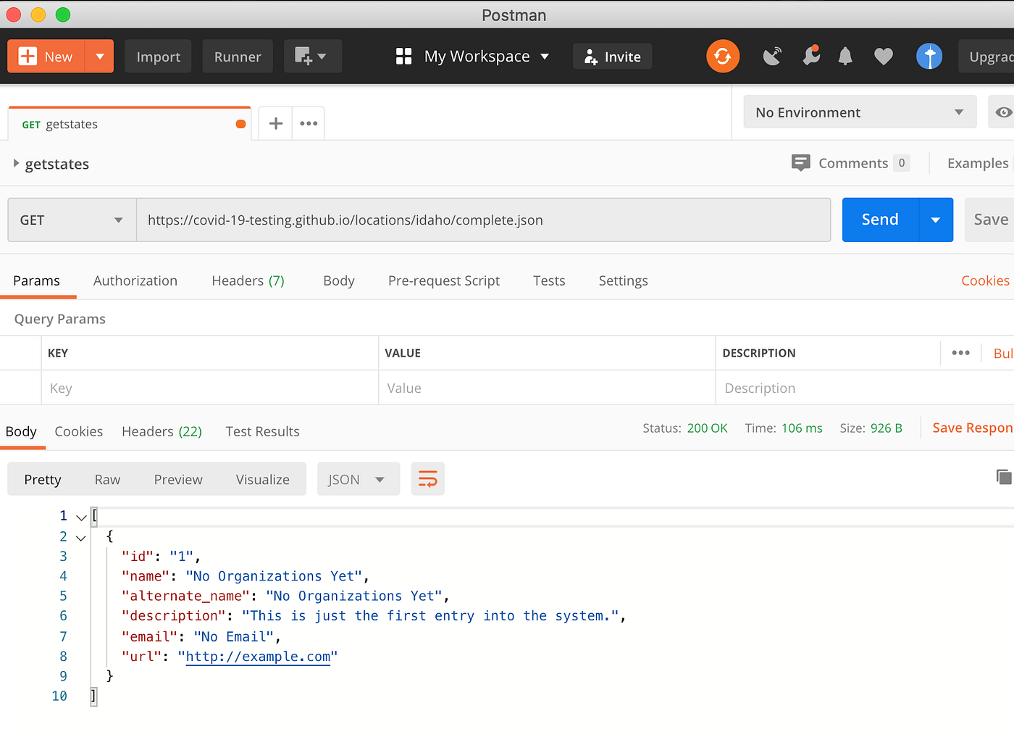This screenshot has height=740, width=1014.
Task: Click the 200 OK status text
Action: [x=707, y=428]
